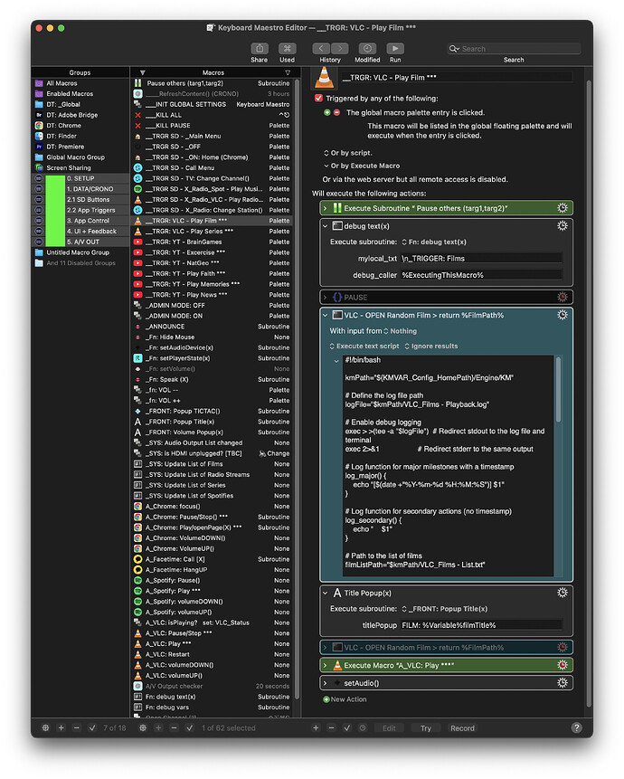Click the Used toolbar icon
This screenshot has width=624, height=779.
pos(287,48)
